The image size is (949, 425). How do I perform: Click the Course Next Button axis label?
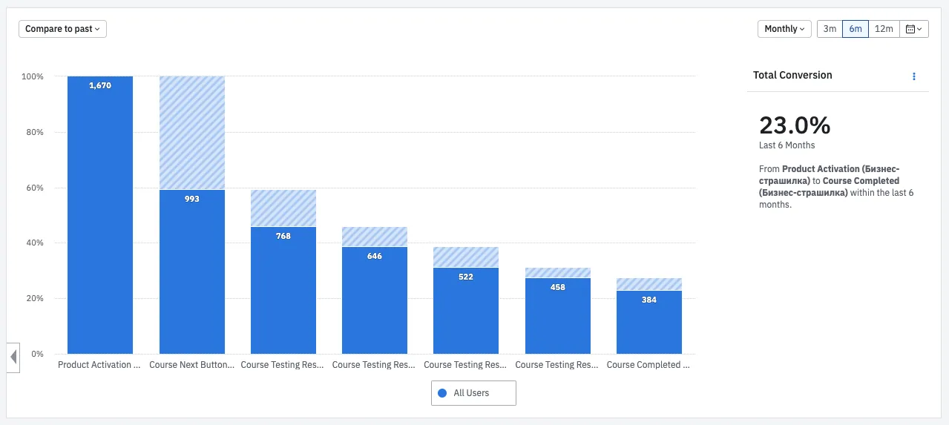[192, 365]
